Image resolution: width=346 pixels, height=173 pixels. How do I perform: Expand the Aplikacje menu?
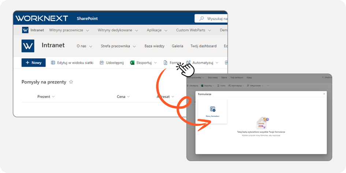(166, 30)
